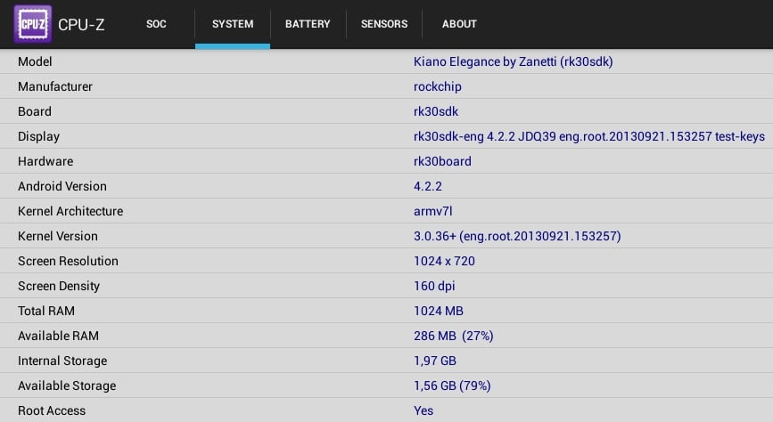Click the Android Version value 4.2.2
Screen dimensions: 773x422
[428, 186]
